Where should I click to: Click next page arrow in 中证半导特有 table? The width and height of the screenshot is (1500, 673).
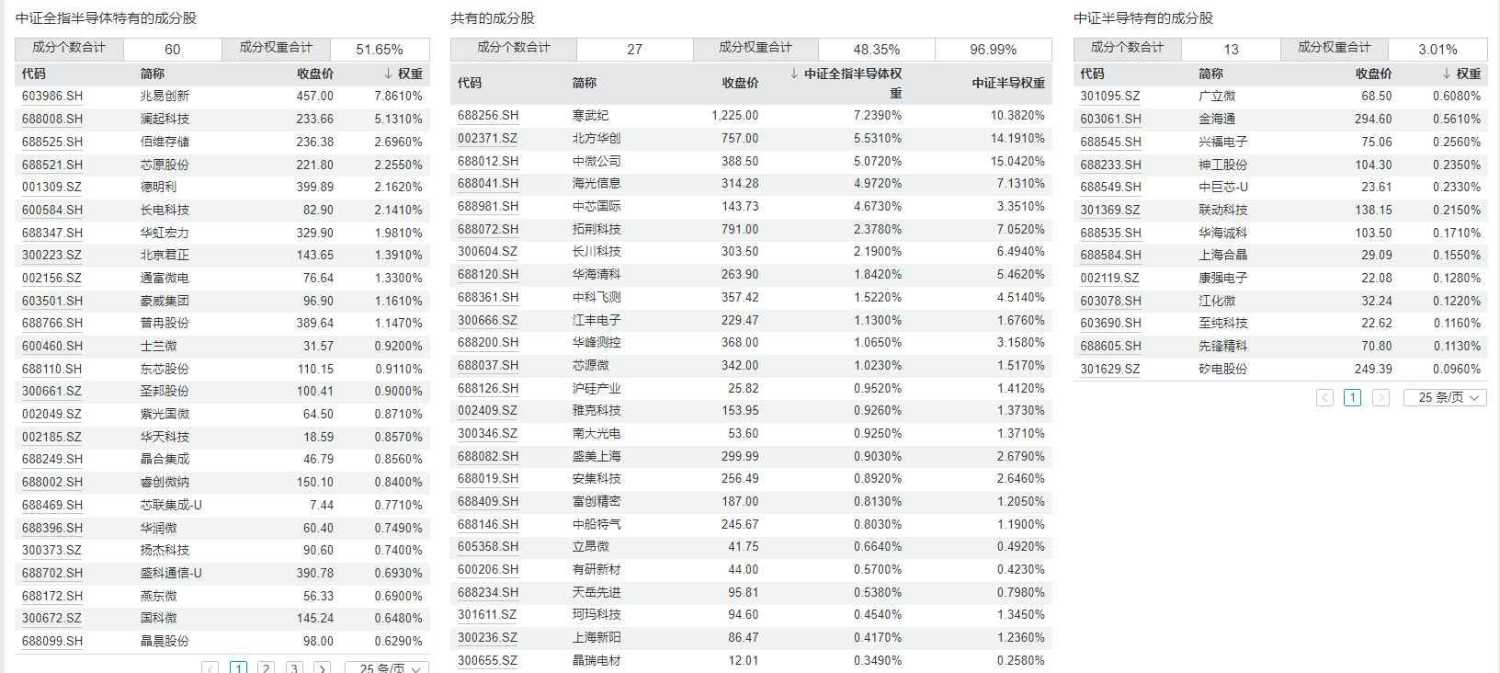point(1381,397)
